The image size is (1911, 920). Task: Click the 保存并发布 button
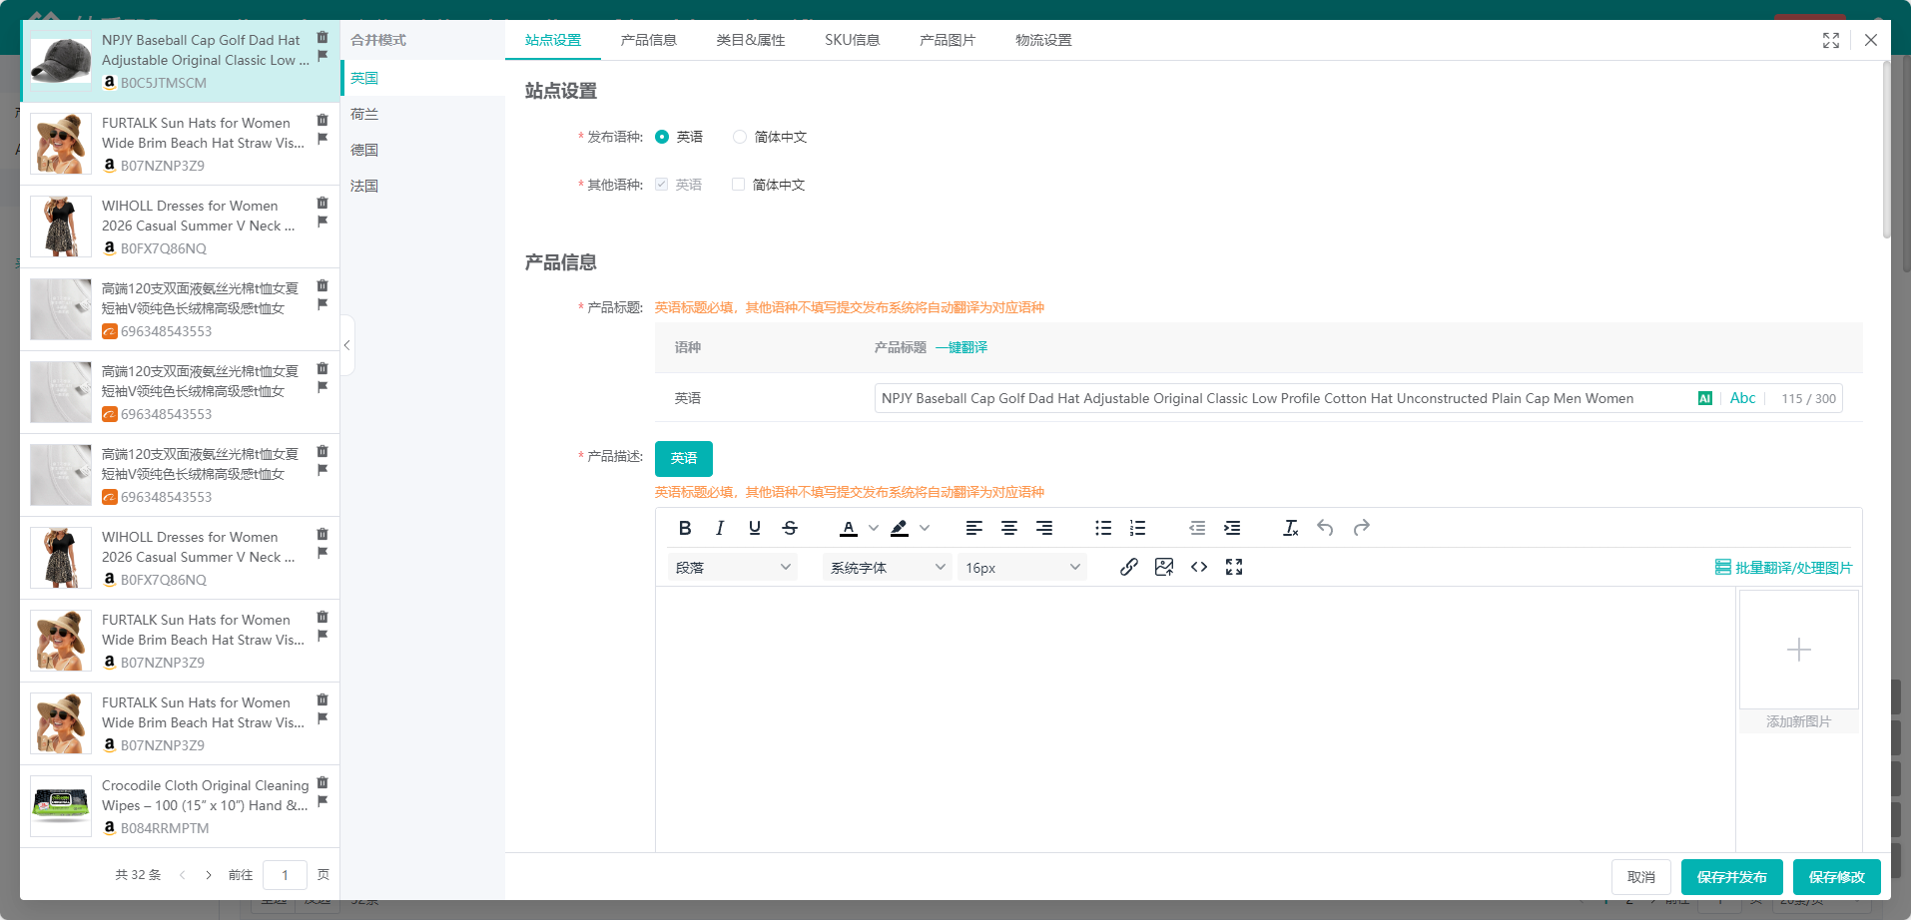pos(1731,877)
